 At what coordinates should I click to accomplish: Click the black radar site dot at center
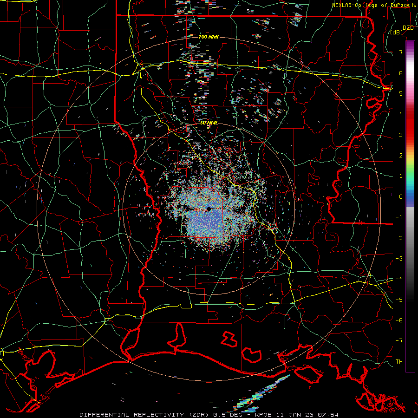209,209
